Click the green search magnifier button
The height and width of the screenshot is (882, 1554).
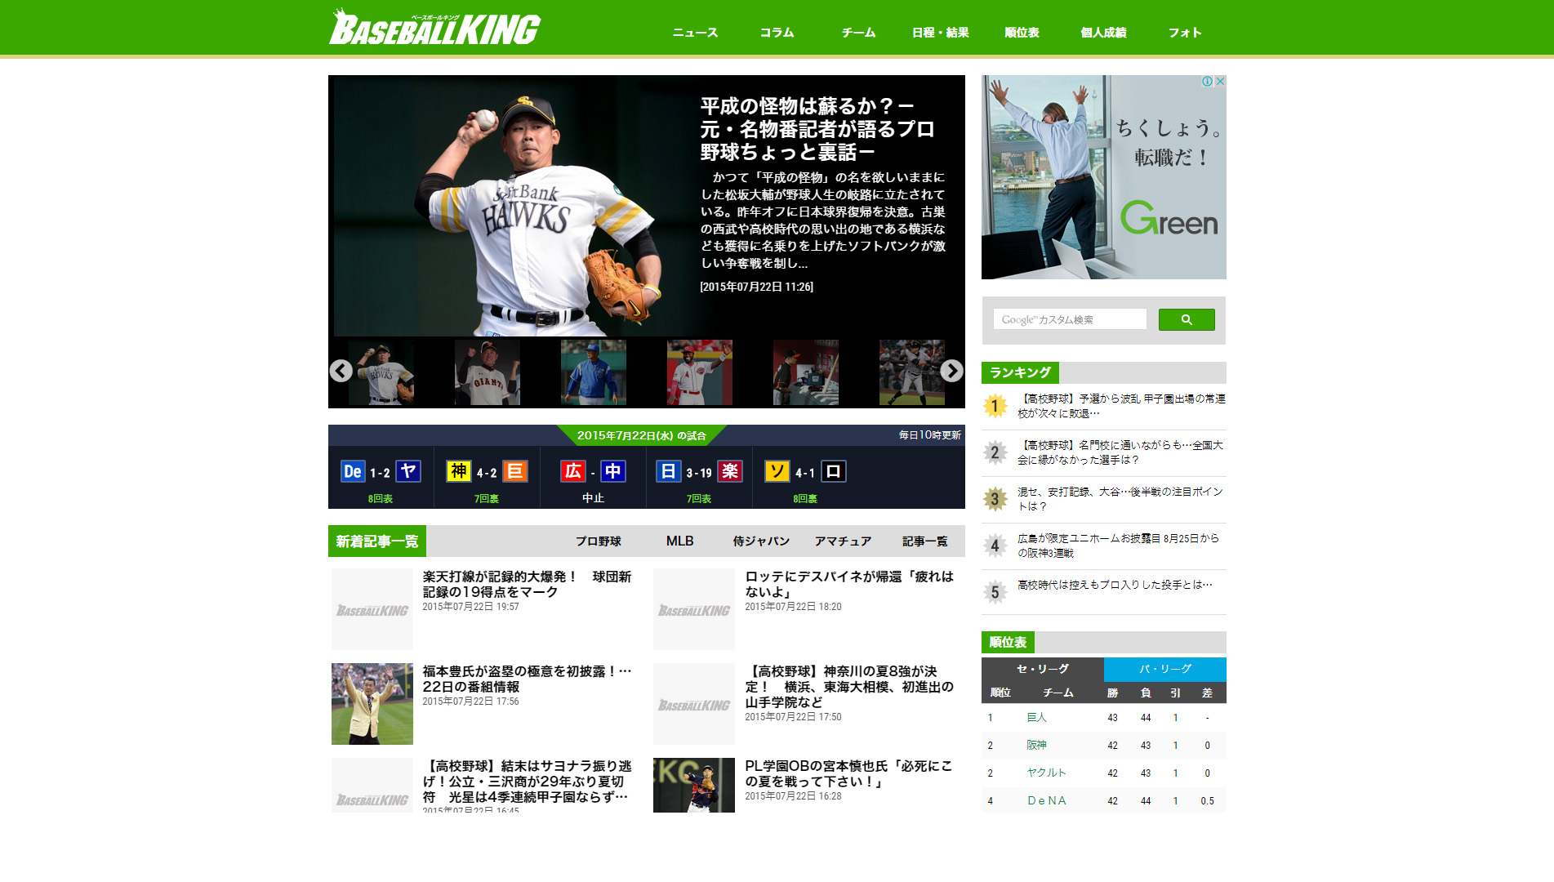click(x=1186, y=319)
